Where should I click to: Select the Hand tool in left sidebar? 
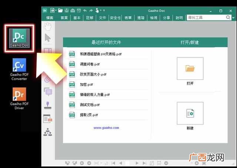(48, 27)
